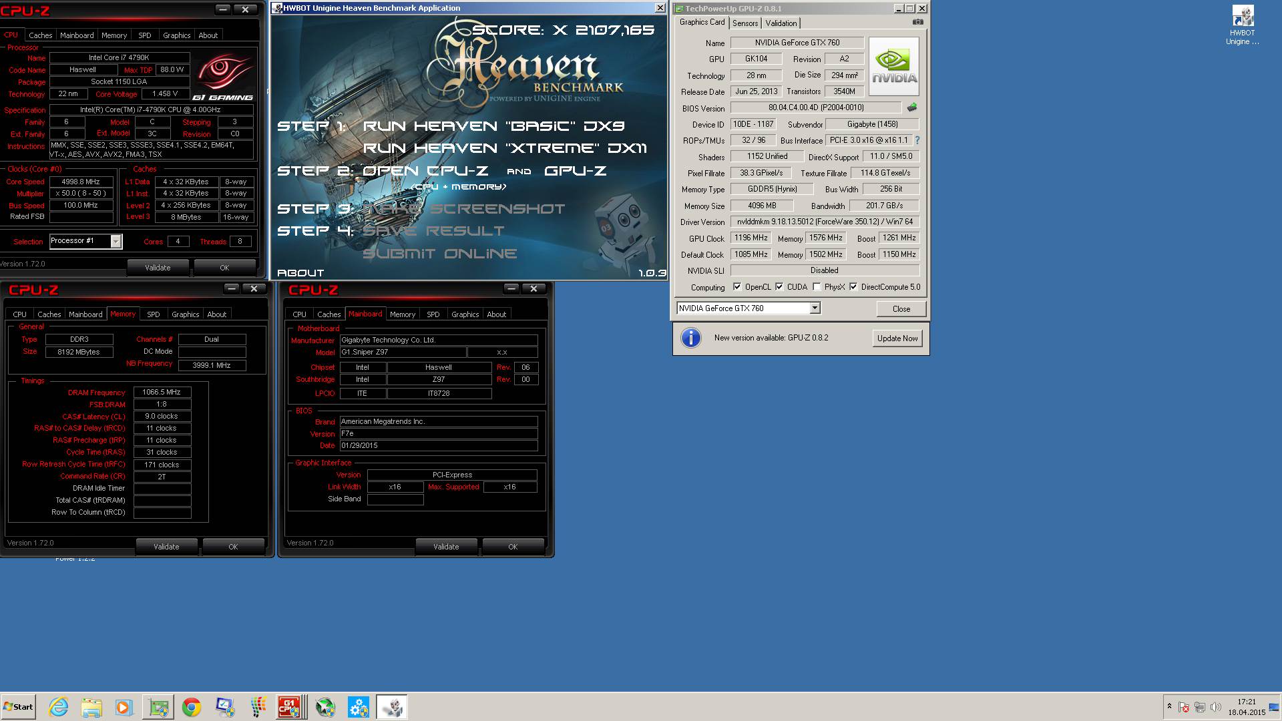Click the blue gears taskbar icon
The image size is (1282, 721).
pos(359,707)
